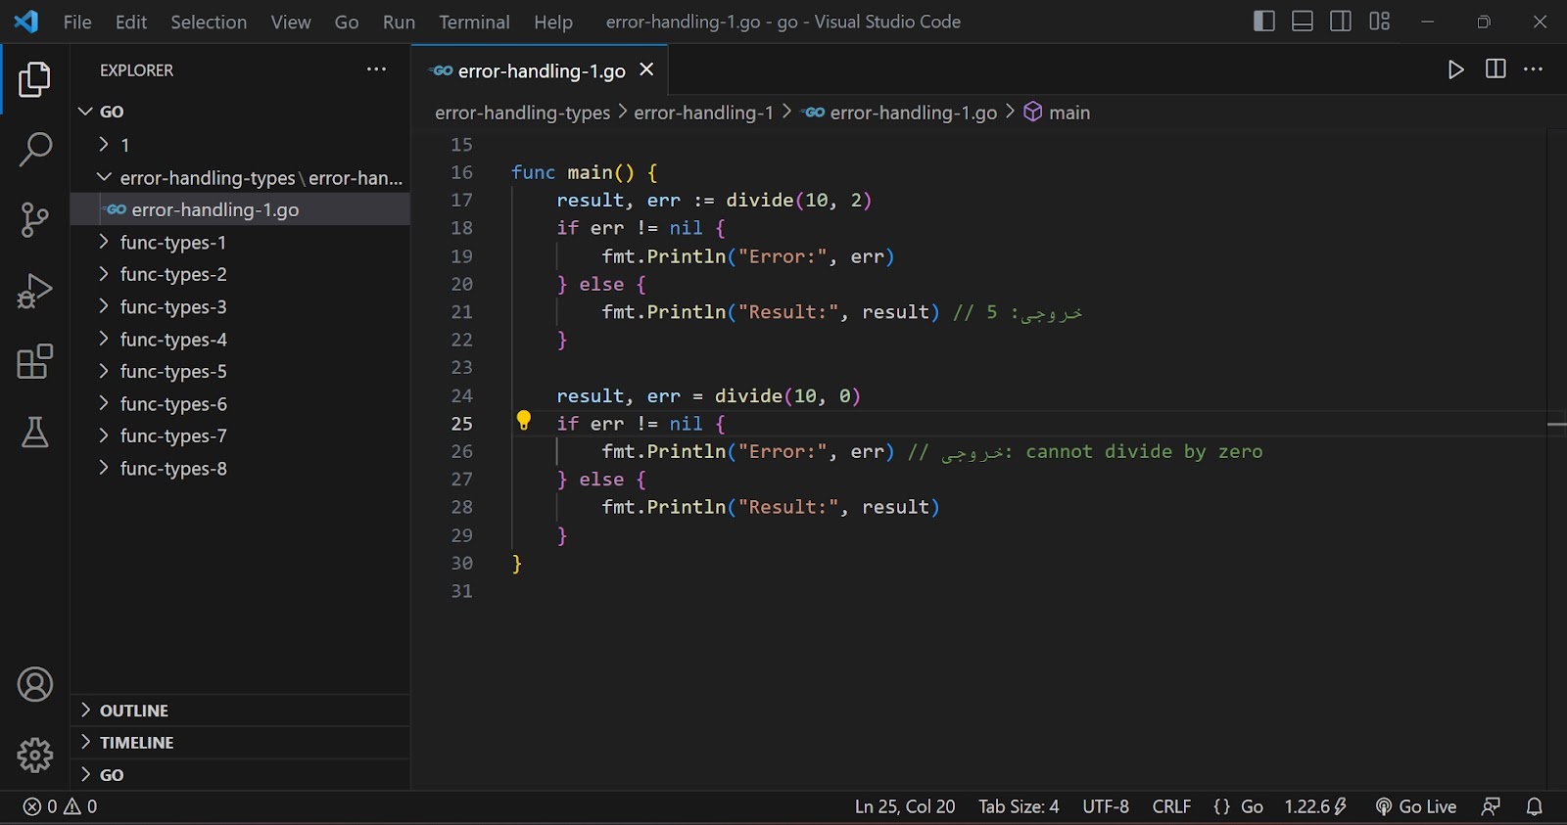Image resolution: width=1567 pixels, height=825 pixels.
Task: Expand the TIMELINE section
Action: coord(240,743)
